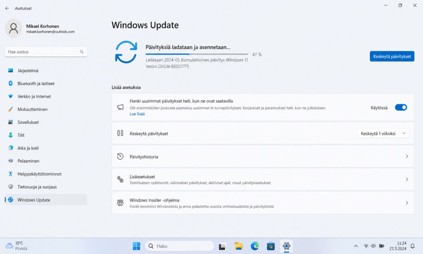Click the gears icon beside Lisäasetukset
Viewport: 423px width, 254px height.
(x=120, y=179)
